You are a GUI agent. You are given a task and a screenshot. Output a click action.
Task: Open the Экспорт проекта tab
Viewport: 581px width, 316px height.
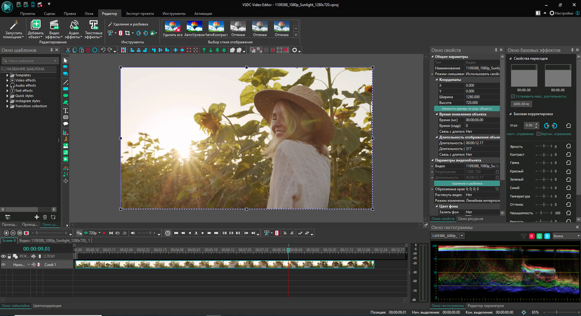139,13
